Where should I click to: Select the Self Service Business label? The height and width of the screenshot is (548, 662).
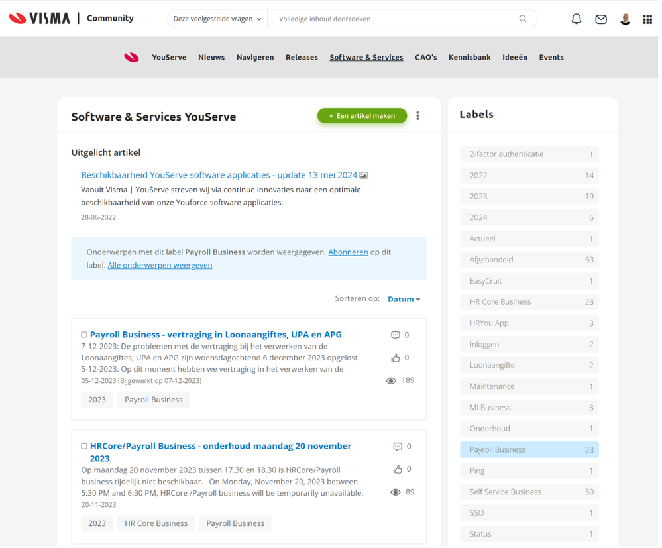tap(529, 492)
